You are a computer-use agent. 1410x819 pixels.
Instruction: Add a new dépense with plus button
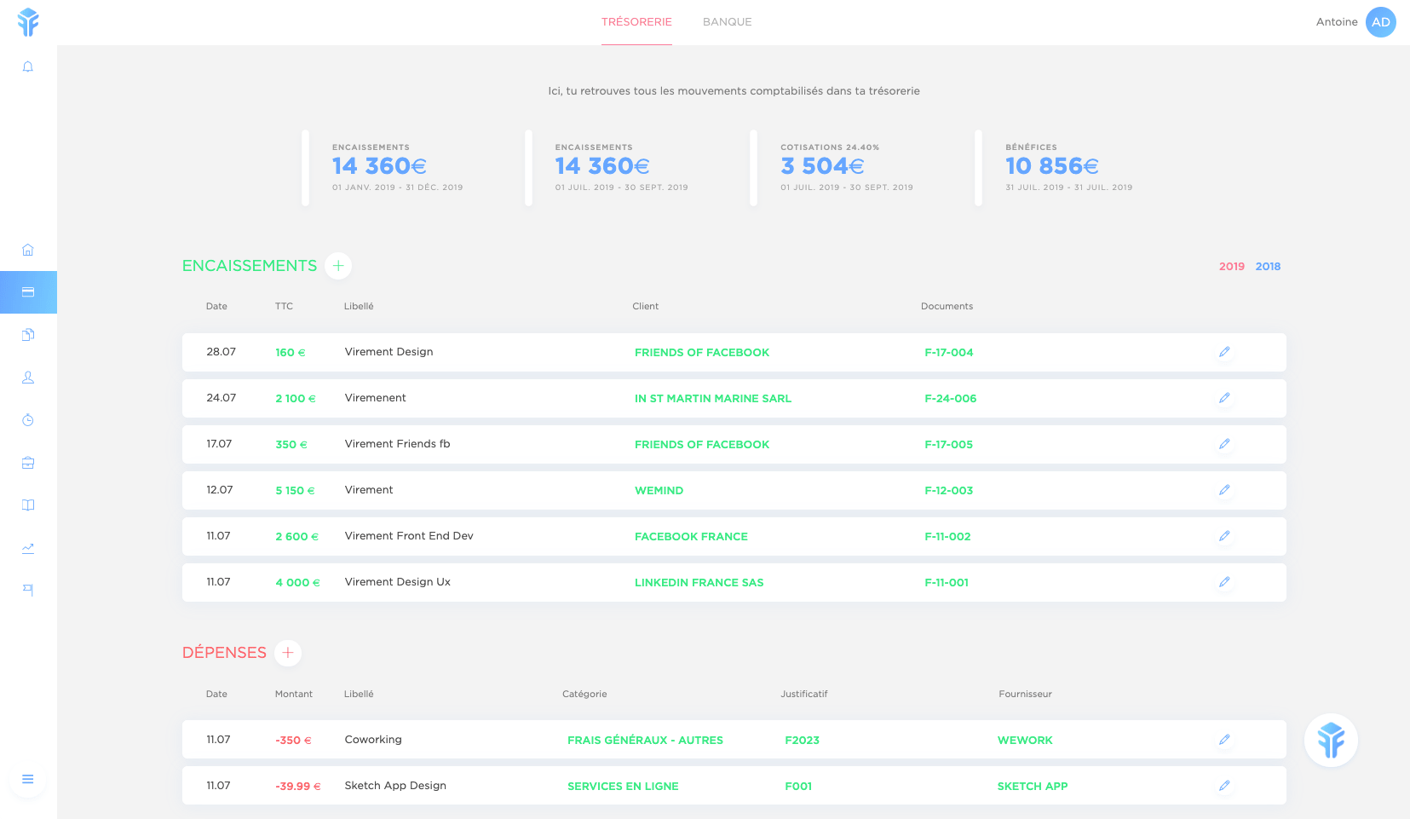point(288,653)
